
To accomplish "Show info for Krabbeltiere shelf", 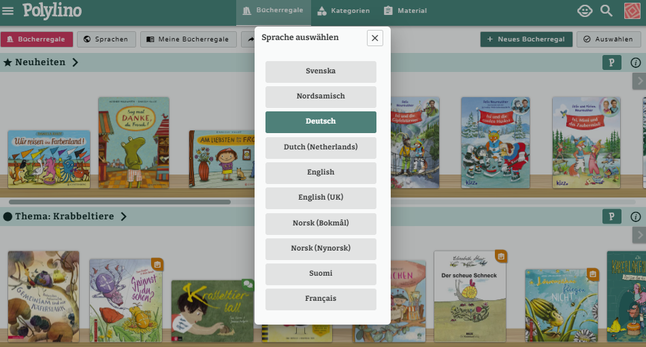I will tap(636, 217).
